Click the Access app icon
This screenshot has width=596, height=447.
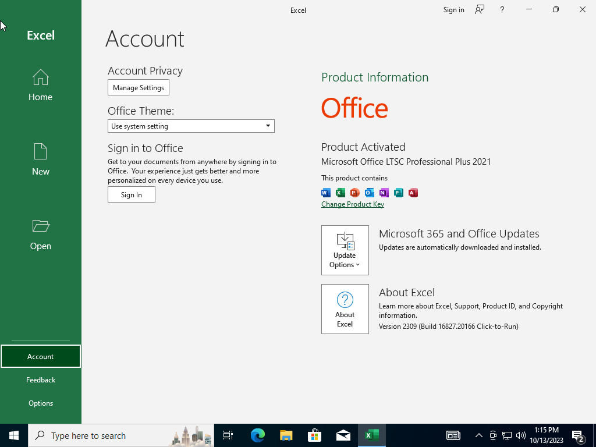click(x=413, y=193)
